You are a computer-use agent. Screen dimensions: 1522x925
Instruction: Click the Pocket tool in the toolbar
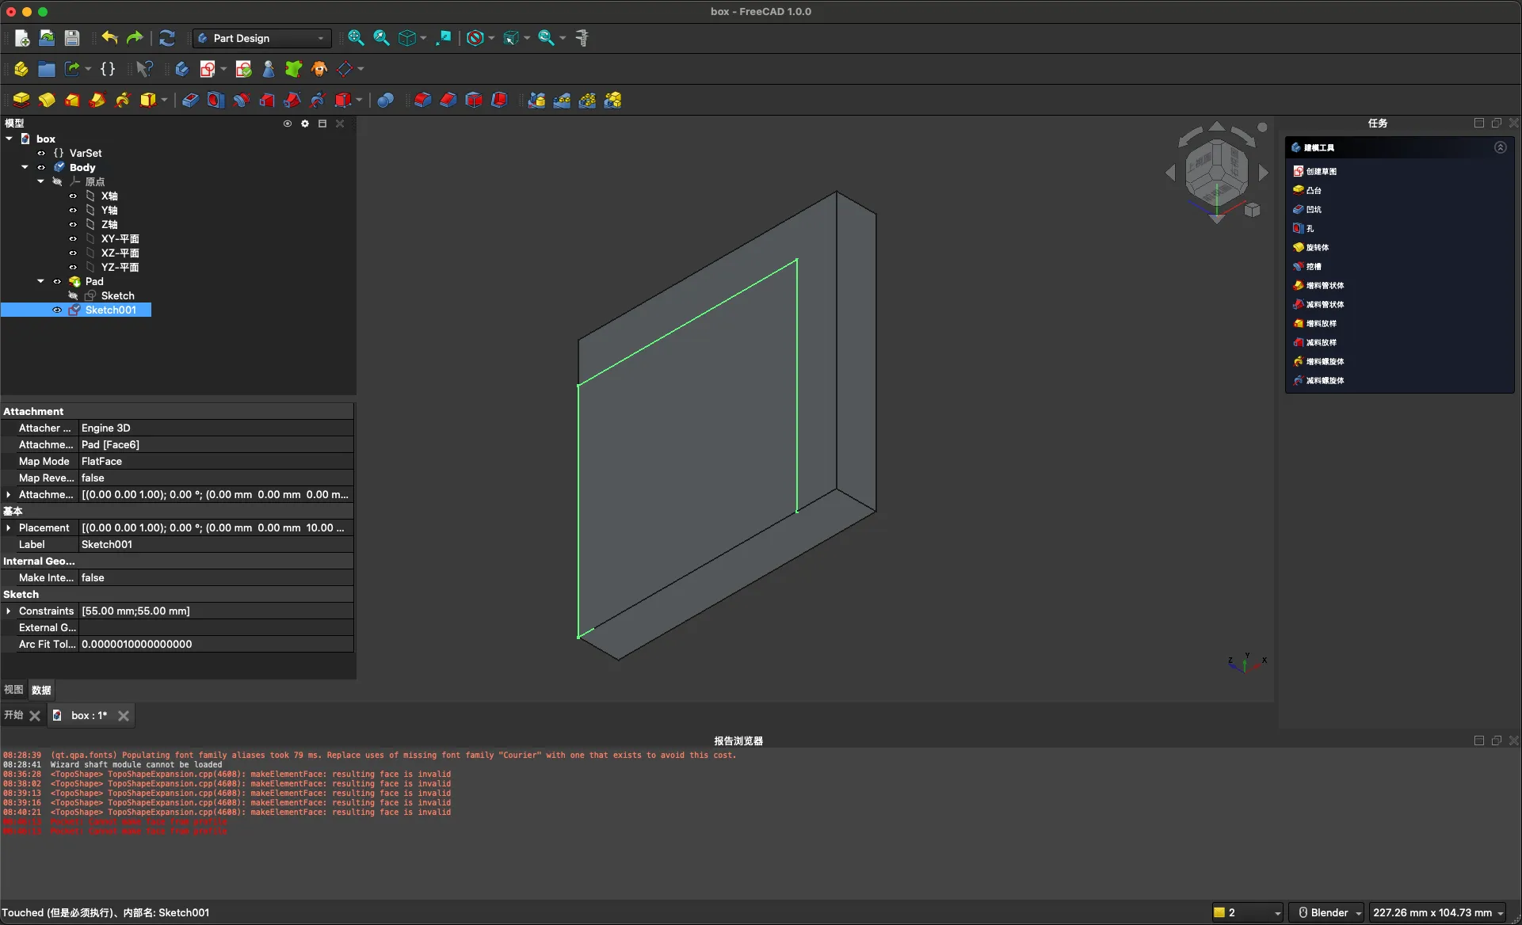click(191, 100)
